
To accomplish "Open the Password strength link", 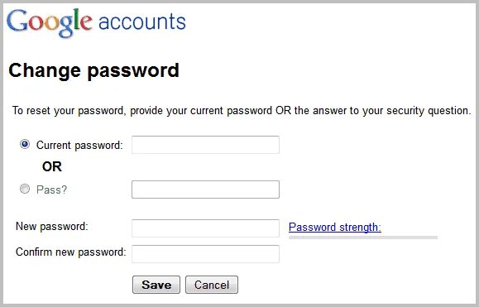I will click(x=335, y=228).
